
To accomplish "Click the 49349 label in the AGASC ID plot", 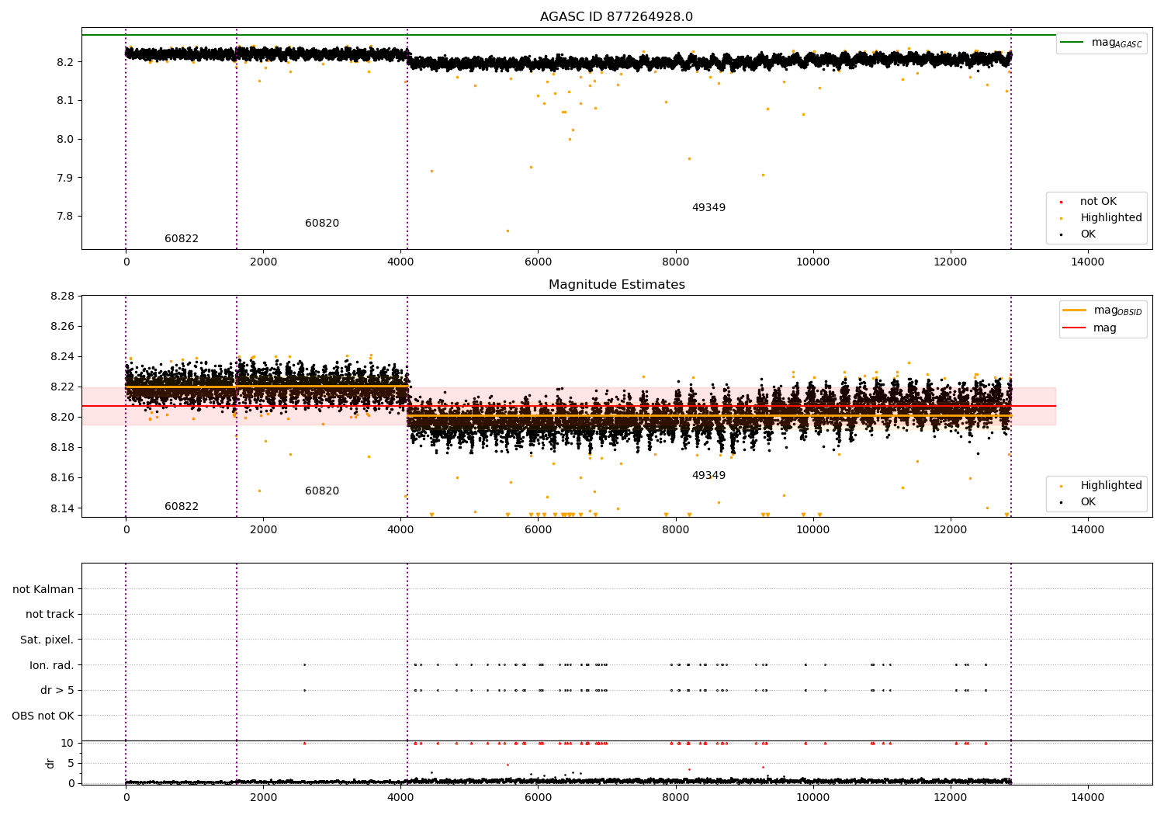I will click(x=708, y=208).
